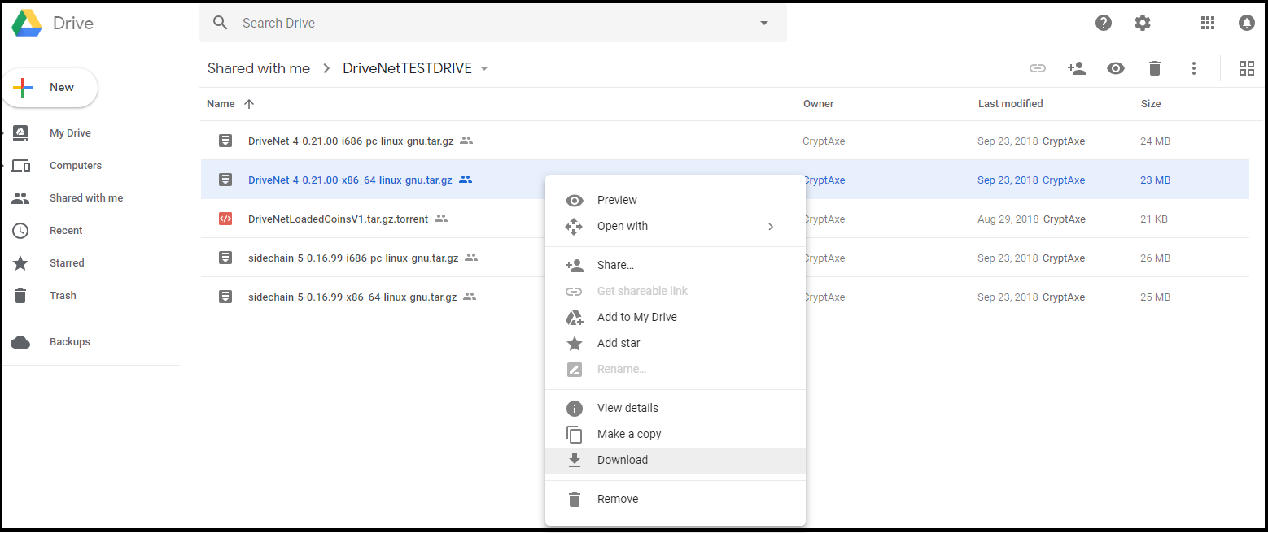Switch to grid view layout
The width and height of the screenshot is (1268, 533).
pos(1247,68)
